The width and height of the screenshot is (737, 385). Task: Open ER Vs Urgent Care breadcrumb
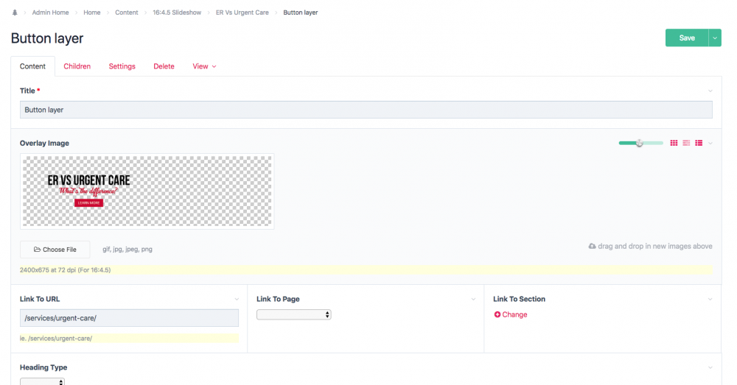click(x=242, y=13)
